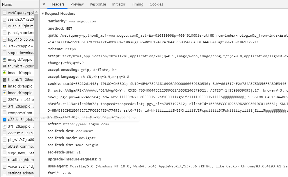
Task: Collapse the Request Headers section
Action: [43, 14]
